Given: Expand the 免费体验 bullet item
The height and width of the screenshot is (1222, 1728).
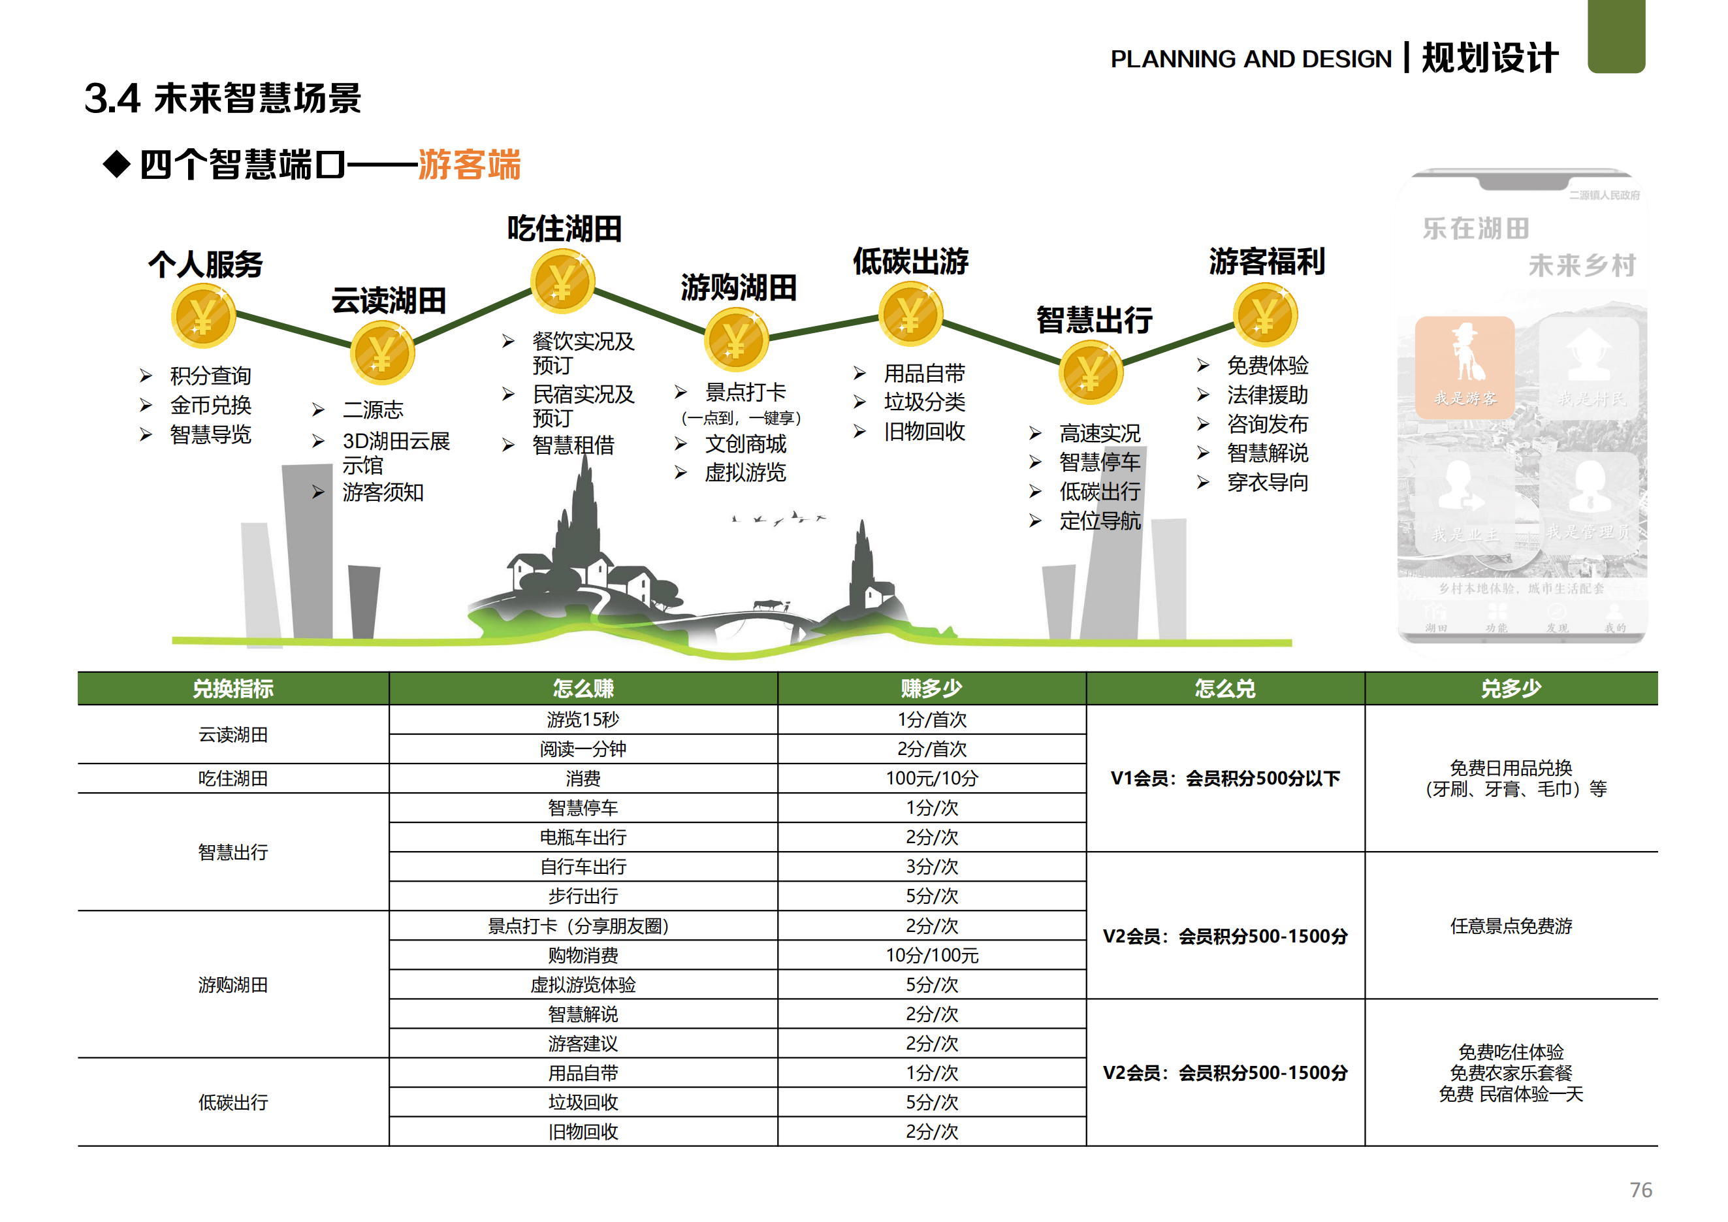Looking at the screenshot, I should click(1268, 366).
